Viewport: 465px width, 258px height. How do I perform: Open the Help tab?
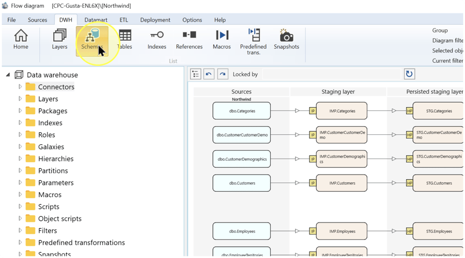point(220,20)
